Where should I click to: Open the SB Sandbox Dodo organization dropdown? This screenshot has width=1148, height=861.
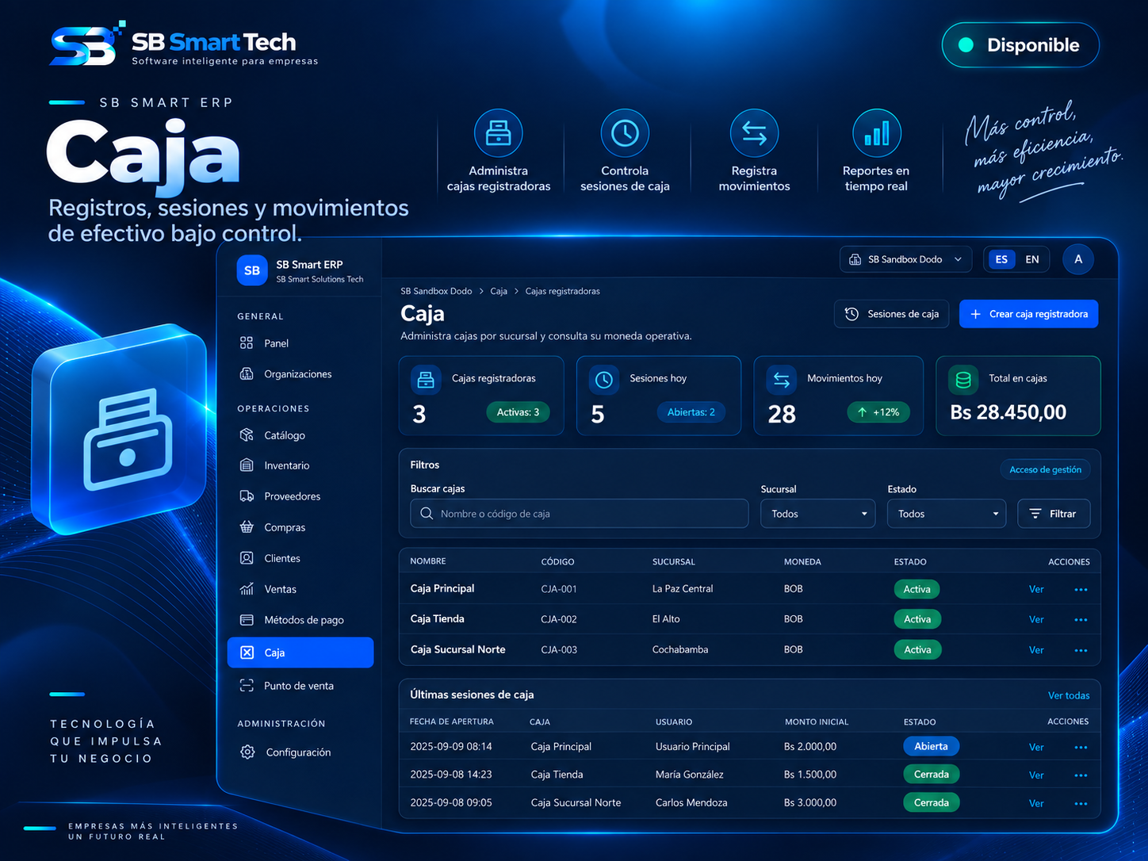905,259
